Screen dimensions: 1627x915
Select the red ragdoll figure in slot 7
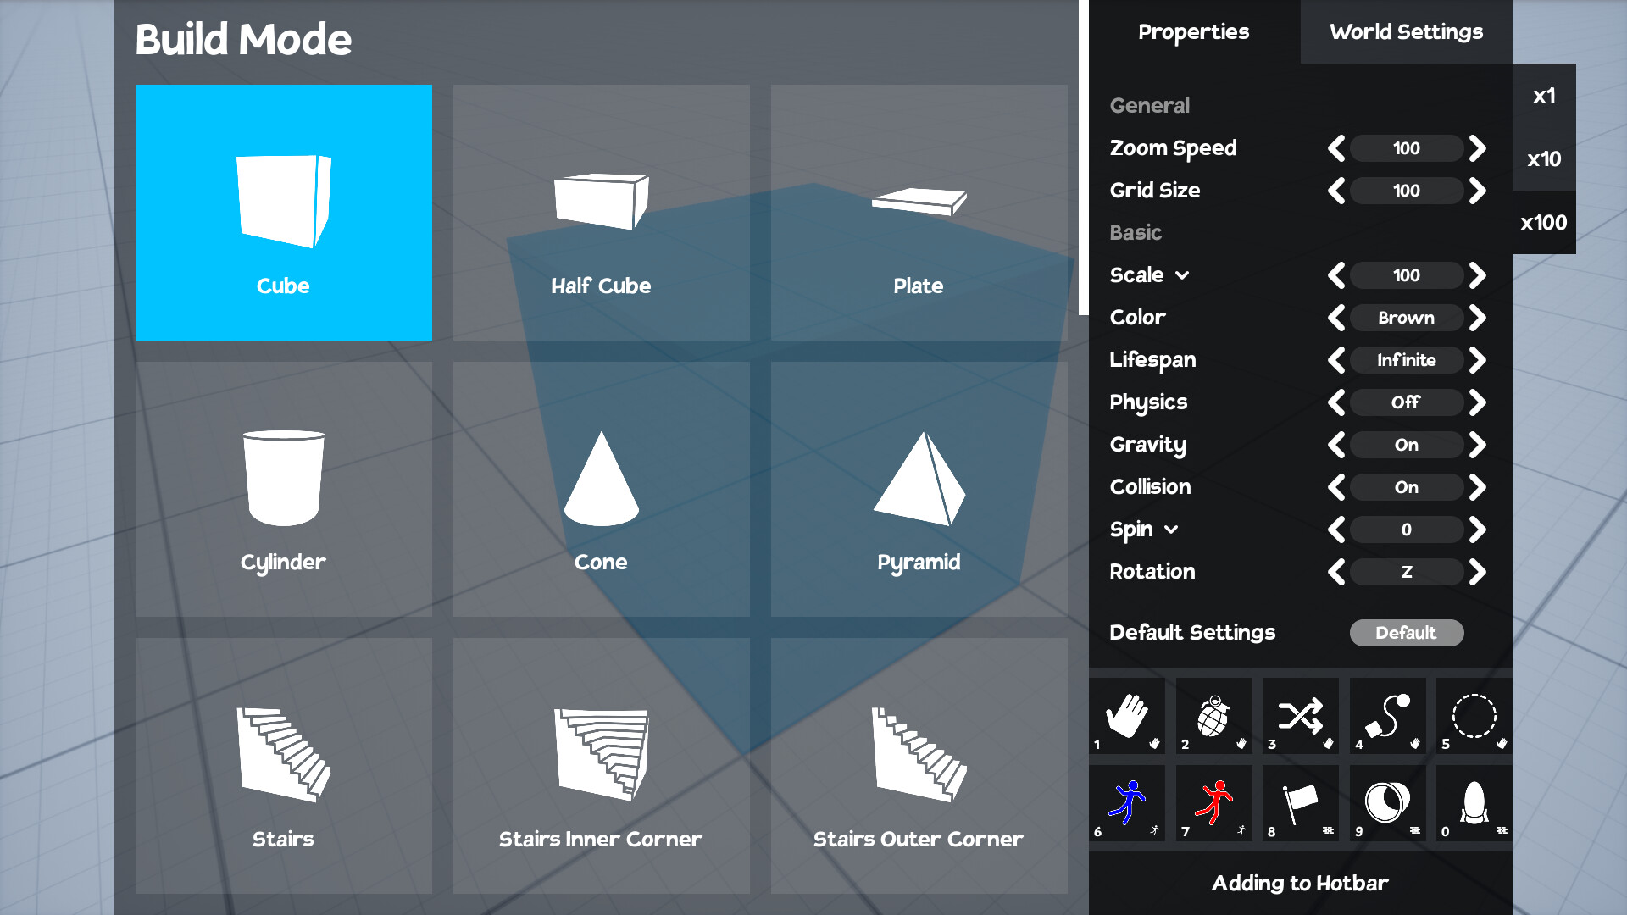click(1213, 802)
